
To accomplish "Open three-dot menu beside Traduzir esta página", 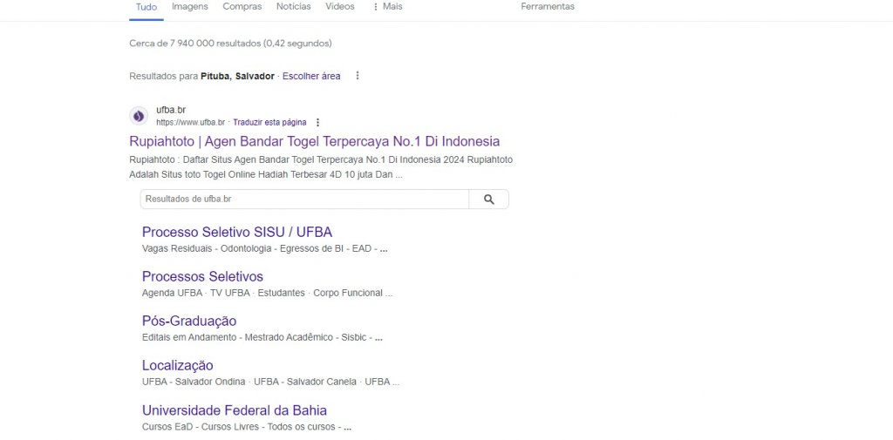I will tap(317, 122).
